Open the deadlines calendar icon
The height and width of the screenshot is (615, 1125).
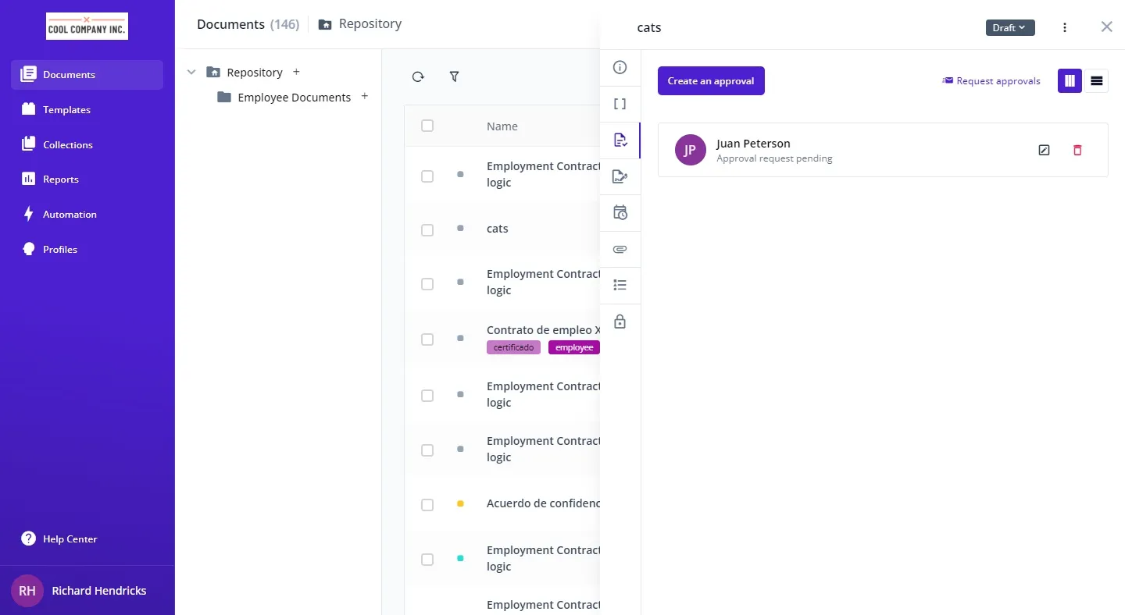click(620, 213)
